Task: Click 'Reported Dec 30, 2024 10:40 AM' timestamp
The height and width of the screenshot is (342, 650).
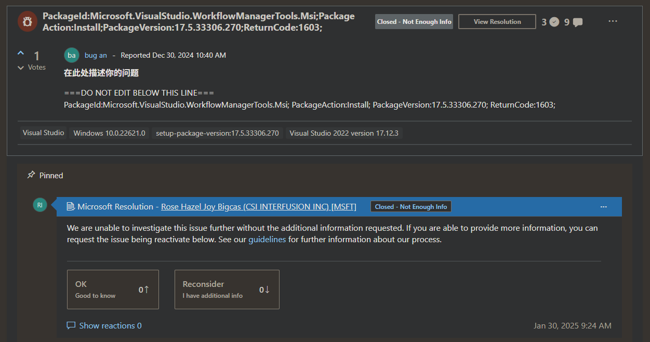Action: pyautogui.click(x=174, y=55)
